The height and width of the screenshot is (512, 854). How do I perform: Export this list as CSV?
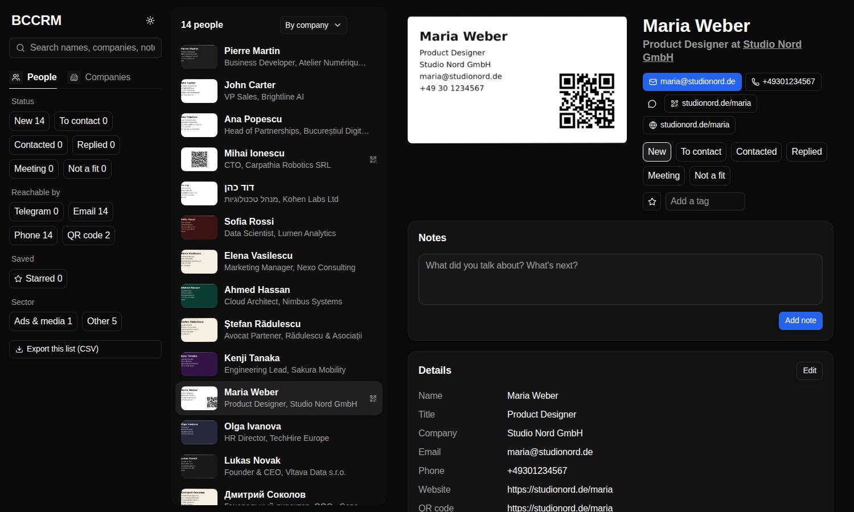click(85, 349)
